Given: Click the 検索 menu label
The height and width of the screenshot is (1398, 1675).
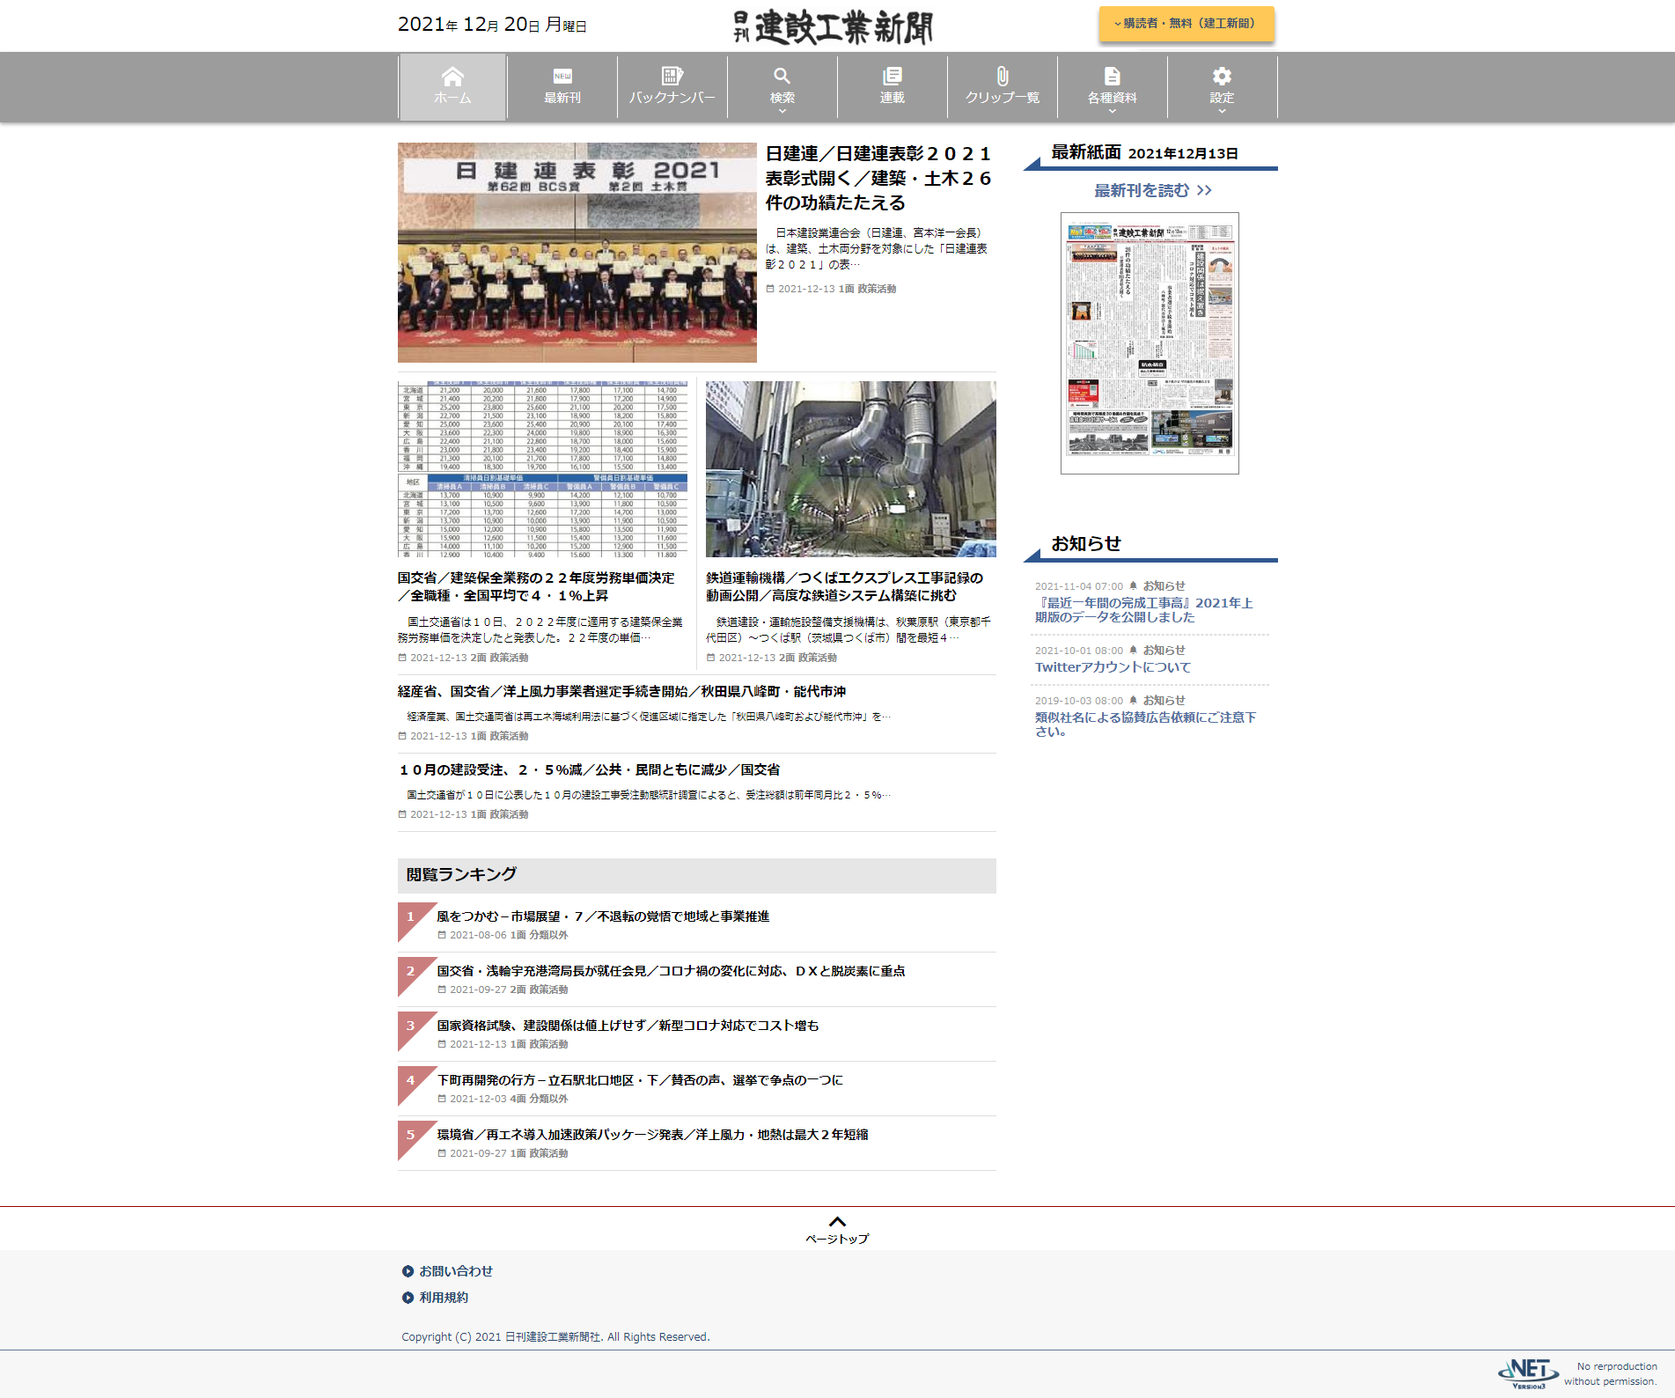Looking at the screenshot, I should (x=782, y=98).
